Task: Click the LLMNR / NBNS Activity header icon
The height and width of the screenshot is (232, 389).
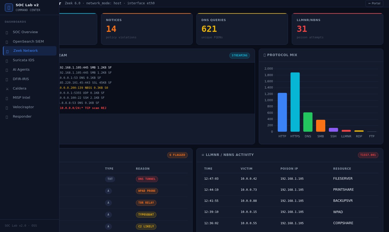Action: click(x=203, y=155)
